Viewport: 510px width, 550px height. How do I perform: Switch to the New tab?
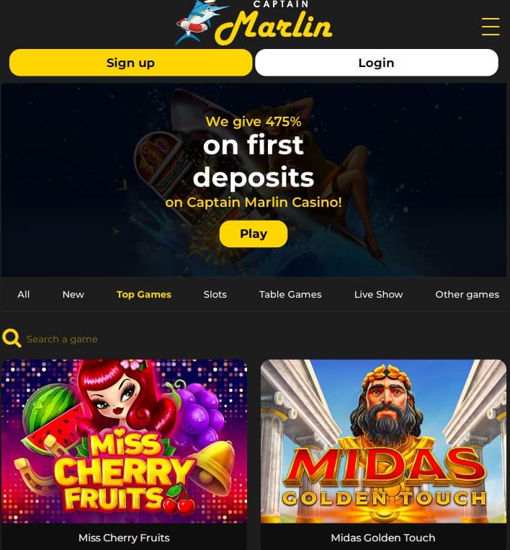pos(73,294)
